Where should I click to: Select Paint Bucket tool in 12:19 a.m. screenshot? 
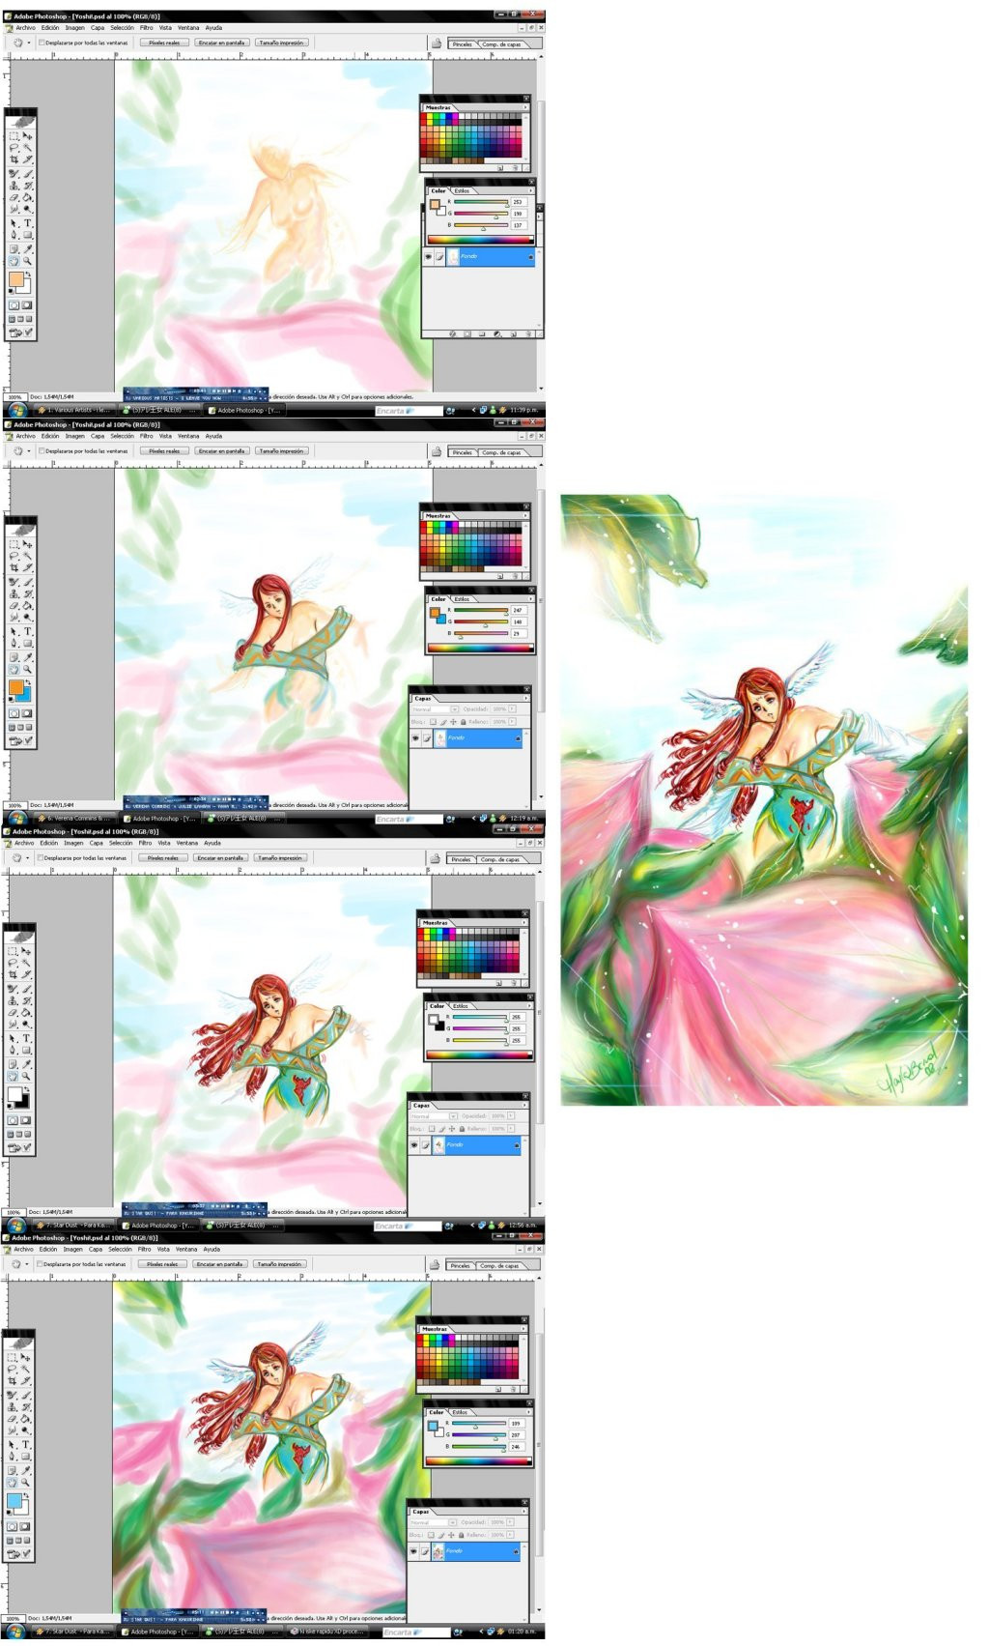[x=27, y=606]
